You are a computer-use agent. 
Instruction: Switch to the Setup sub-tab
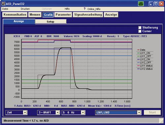50,21
